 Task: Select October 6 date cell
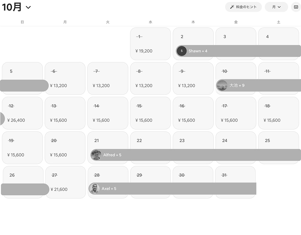(66, 78)
